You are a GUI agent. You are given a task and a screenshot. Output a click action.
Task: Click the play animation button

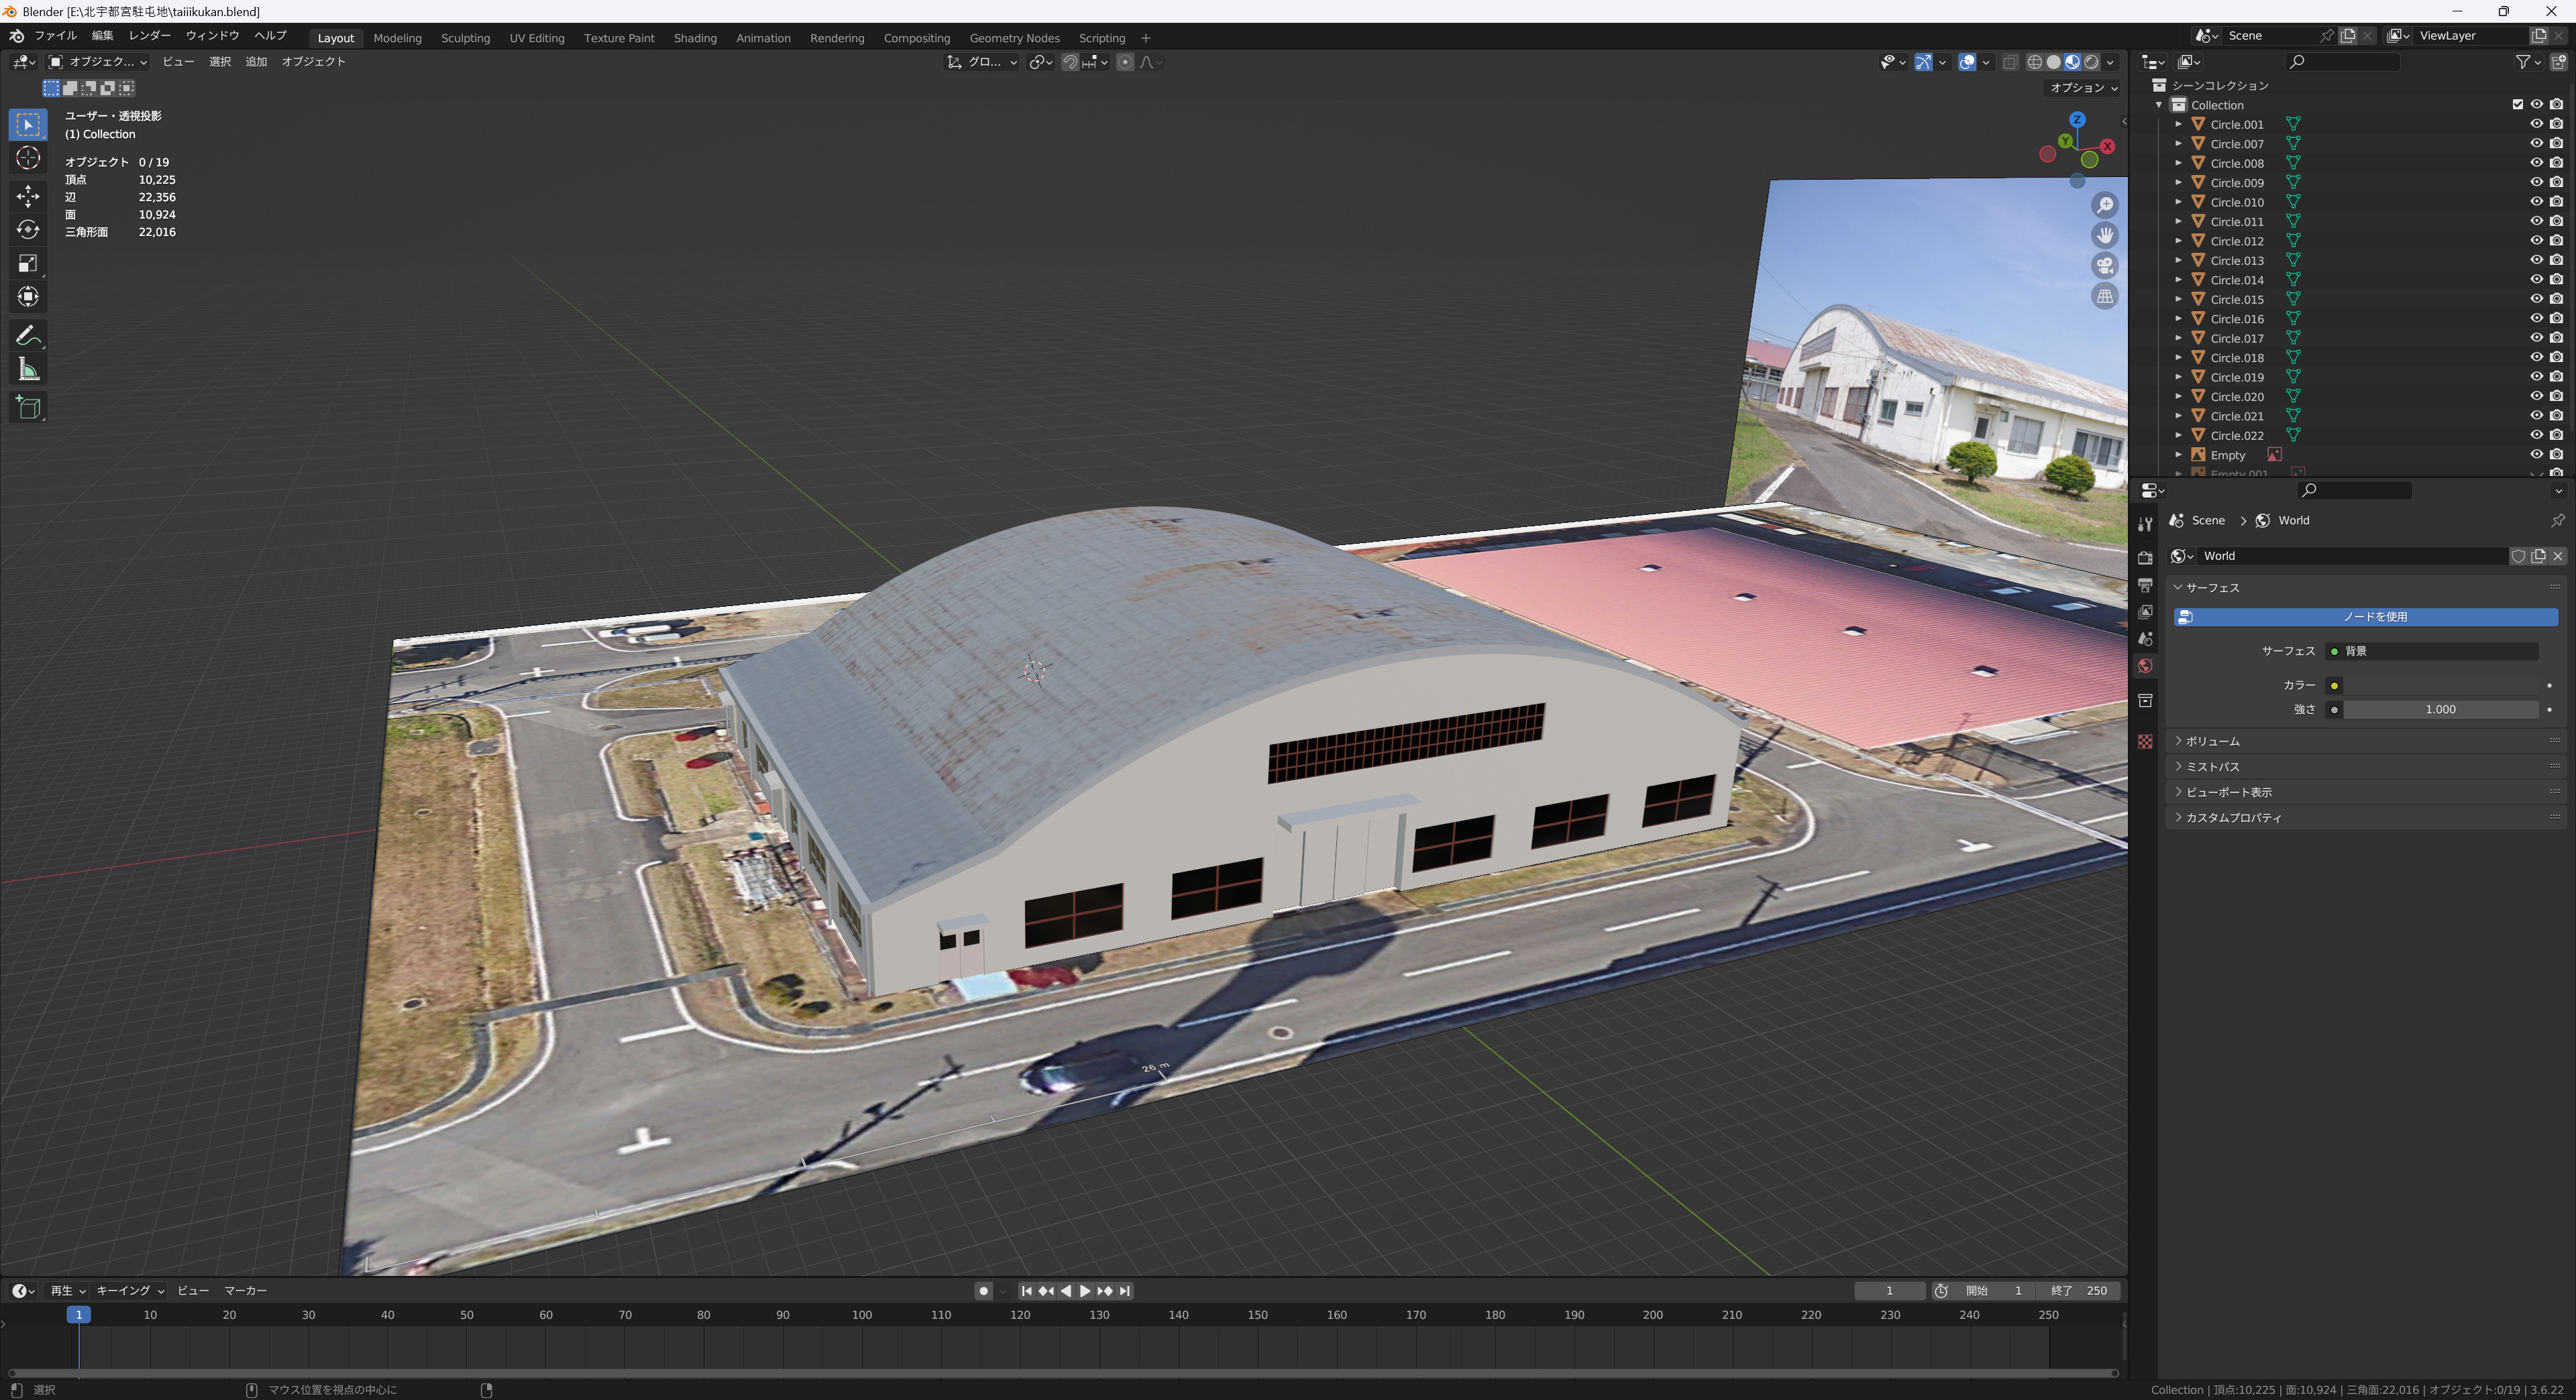[1085, 1291]
